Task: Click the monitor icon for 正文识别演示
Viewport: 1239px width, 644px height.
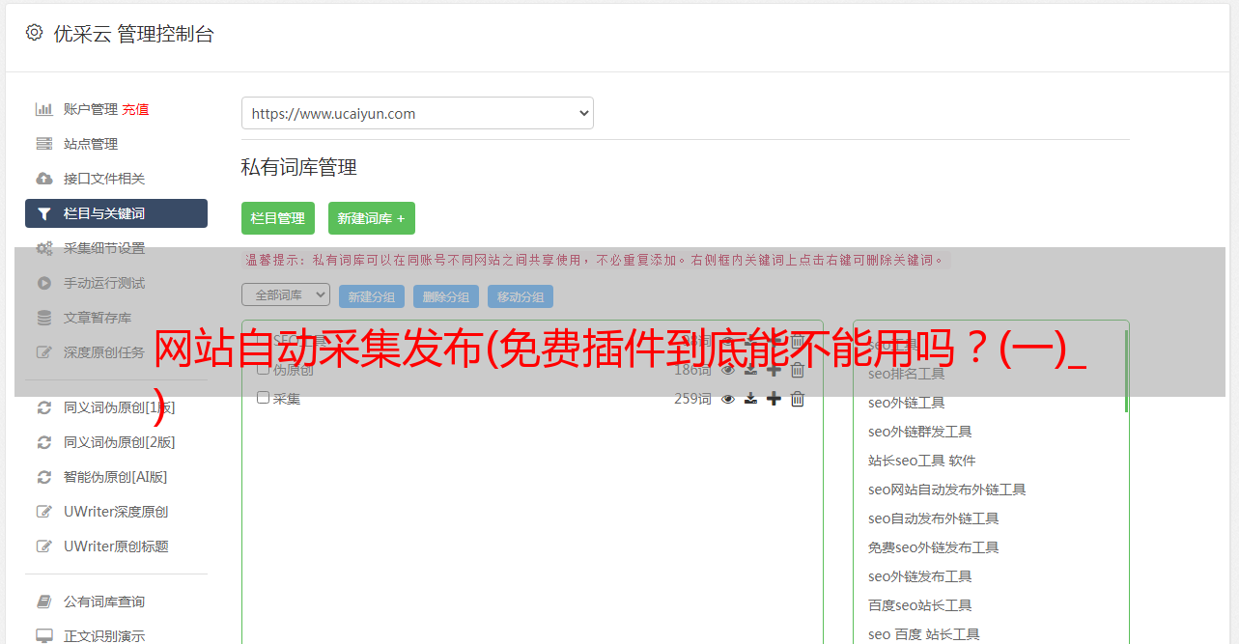Action: pos(43,636)
